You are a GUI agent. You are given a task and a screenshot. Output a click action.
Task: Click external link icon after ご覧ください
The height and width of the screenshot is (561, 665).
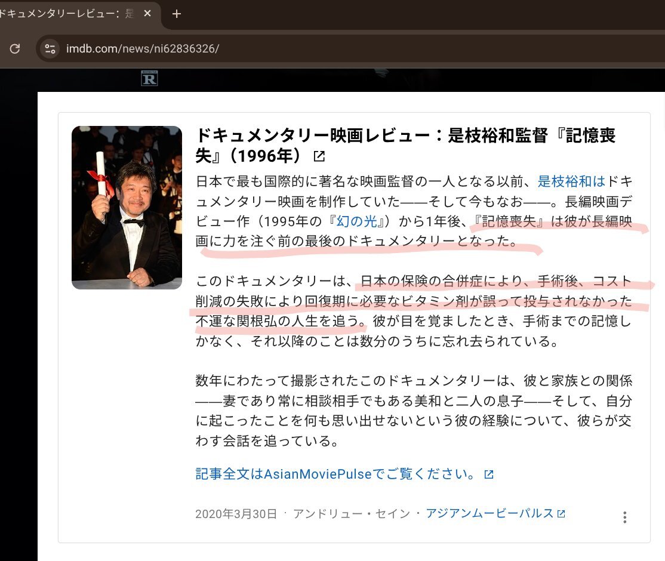tap(488, 474)
